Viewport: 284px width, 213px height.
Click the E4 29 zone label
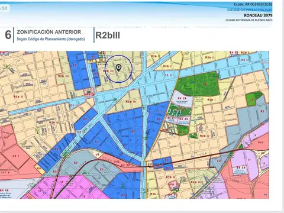(182, 98)
